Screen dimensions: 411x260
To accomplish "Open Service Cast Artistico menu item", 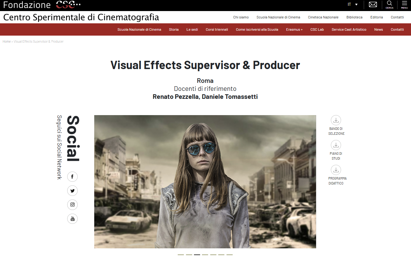I will 349,29.
